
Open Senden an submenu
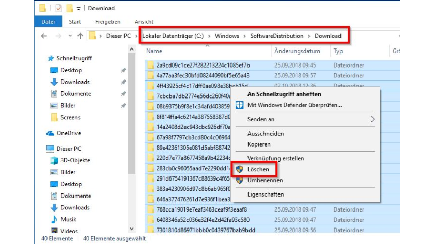pos(305,119)
